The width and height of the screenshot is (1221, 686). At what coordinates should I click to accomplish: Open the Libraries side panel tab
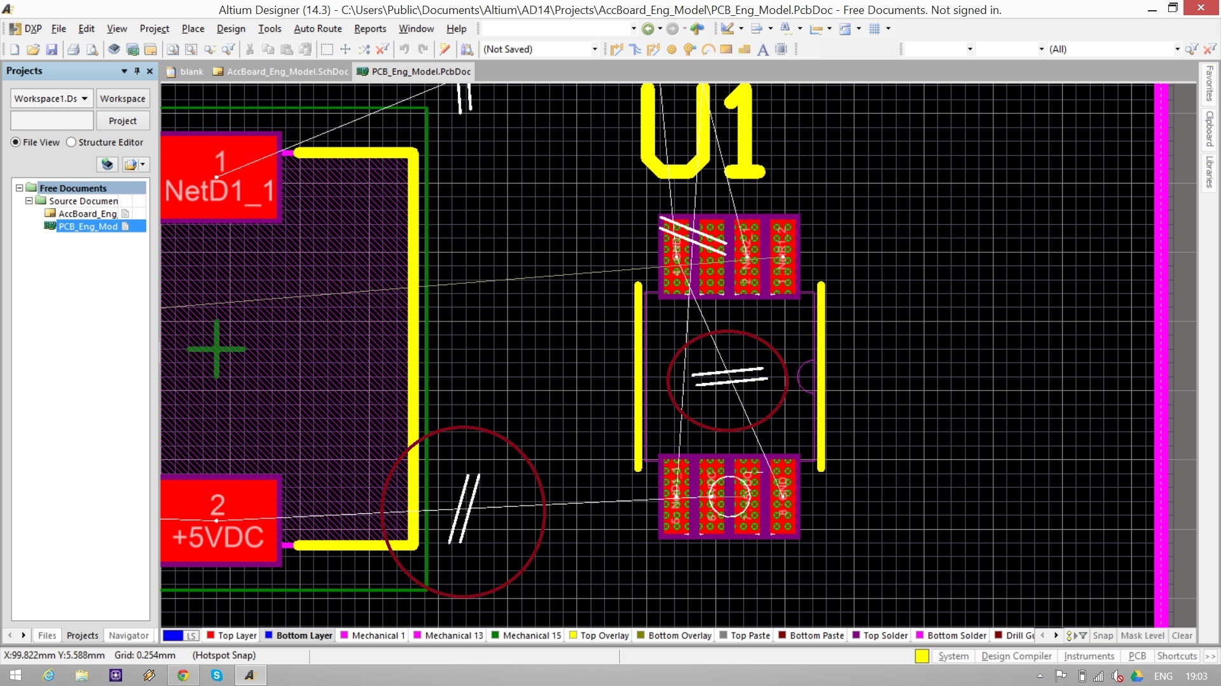(1209, 171)
